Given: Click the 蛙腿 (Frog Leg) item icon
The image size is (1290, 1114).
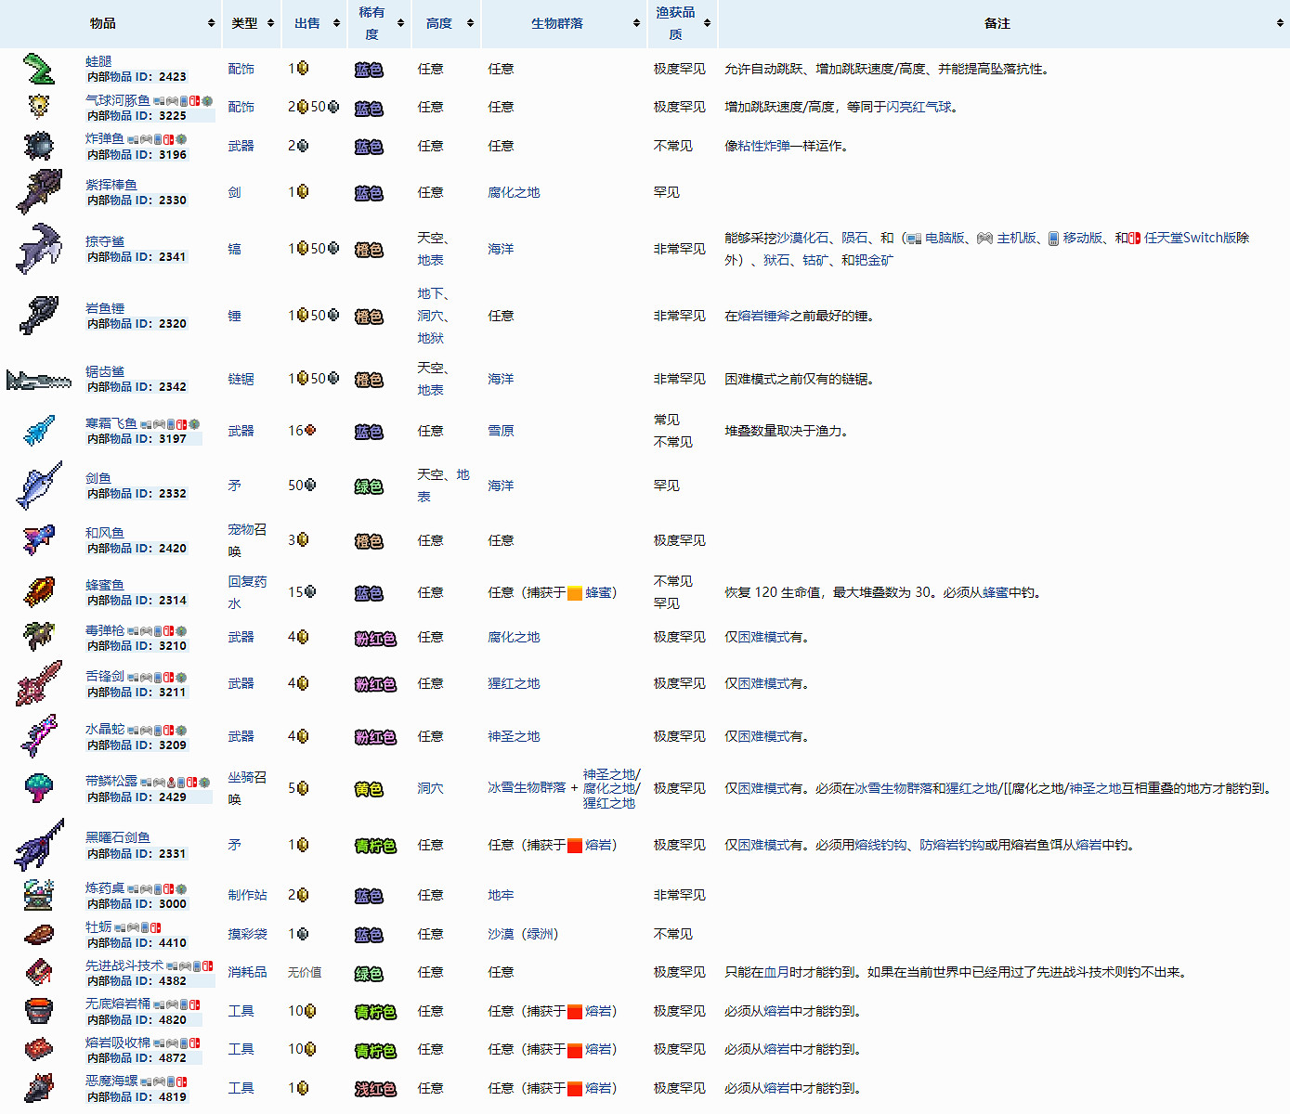Looking at the screenshot, I should point(39,69).
